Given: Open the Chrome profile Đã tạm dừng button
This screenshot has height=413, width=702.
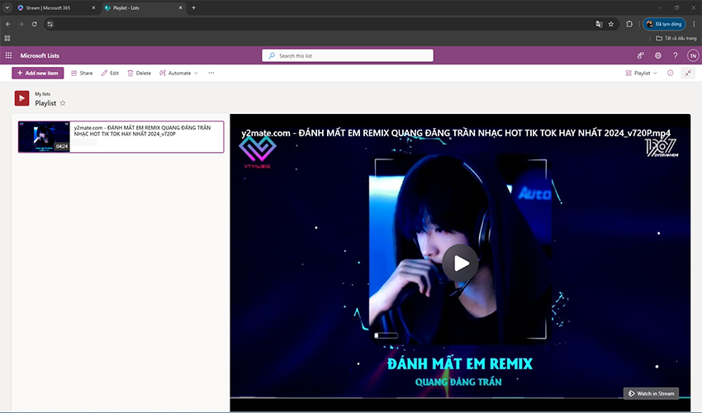Looking at the screenshot, I should 664,24.
